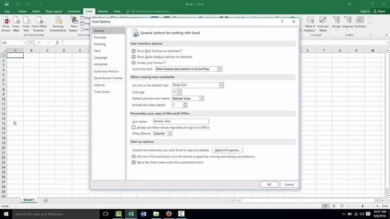Check Always use these values checkbox
This screenshot has height=219, width=390.
[133, 127]
